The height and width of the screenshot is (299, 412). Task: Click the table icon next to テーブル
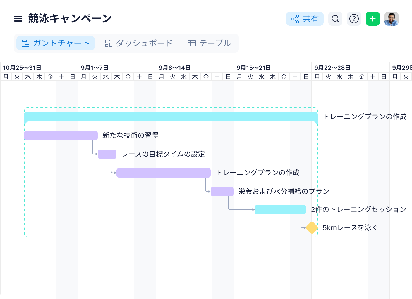coord(192,43)
